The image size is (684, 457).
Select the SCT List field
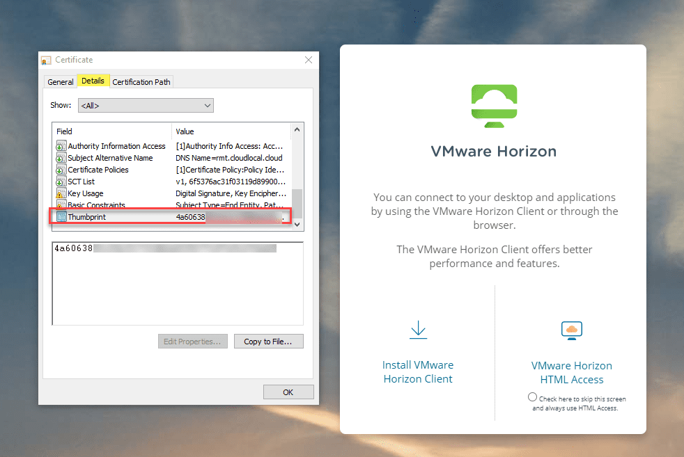coord(171,182)
